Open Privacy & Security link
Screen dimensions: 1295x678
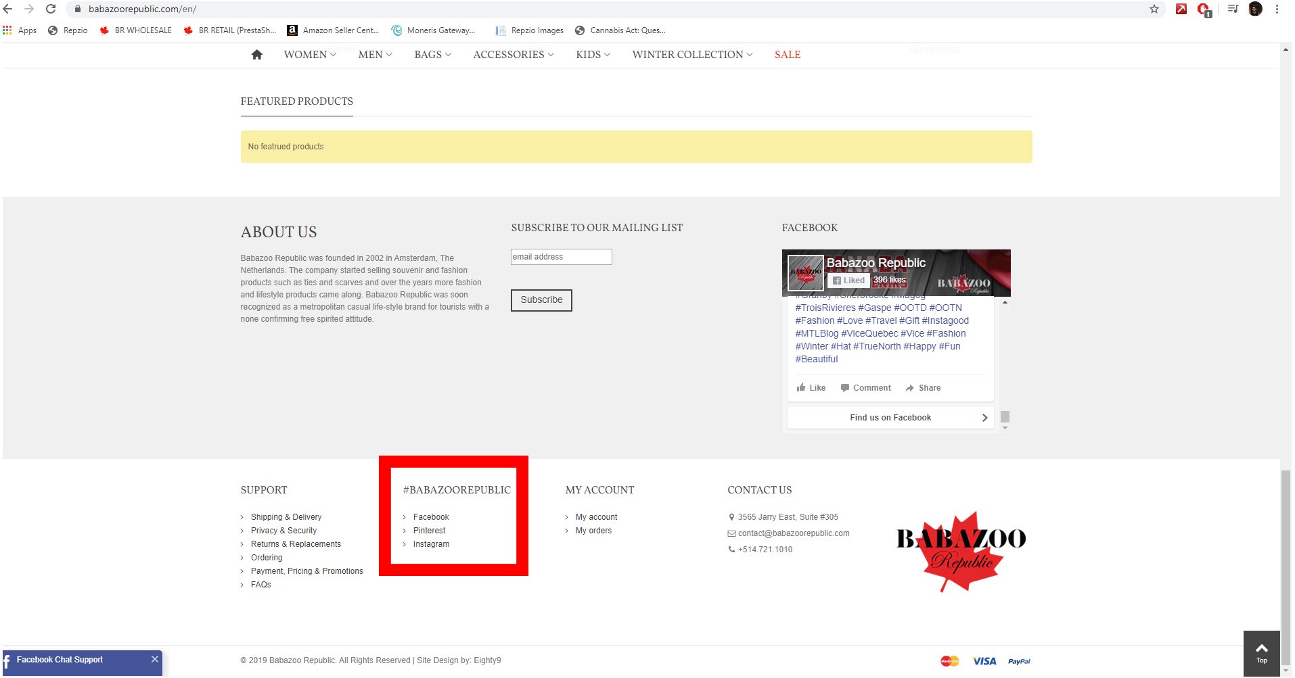click(x=283, y=531)
